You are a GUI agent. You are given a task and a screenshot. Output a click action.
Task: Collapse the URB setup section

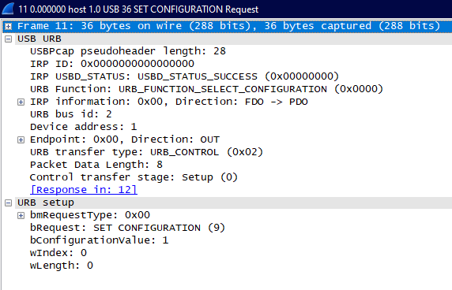coord(9,203)
